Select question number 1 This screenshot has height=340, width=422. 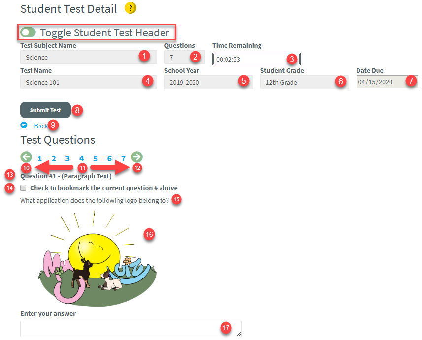39,158
